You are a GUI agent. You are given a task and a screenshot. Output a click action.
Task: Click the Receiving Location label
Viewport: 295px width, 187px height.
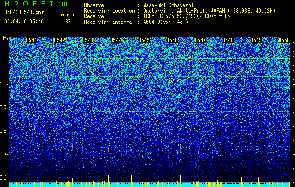[x=109, y=11]
